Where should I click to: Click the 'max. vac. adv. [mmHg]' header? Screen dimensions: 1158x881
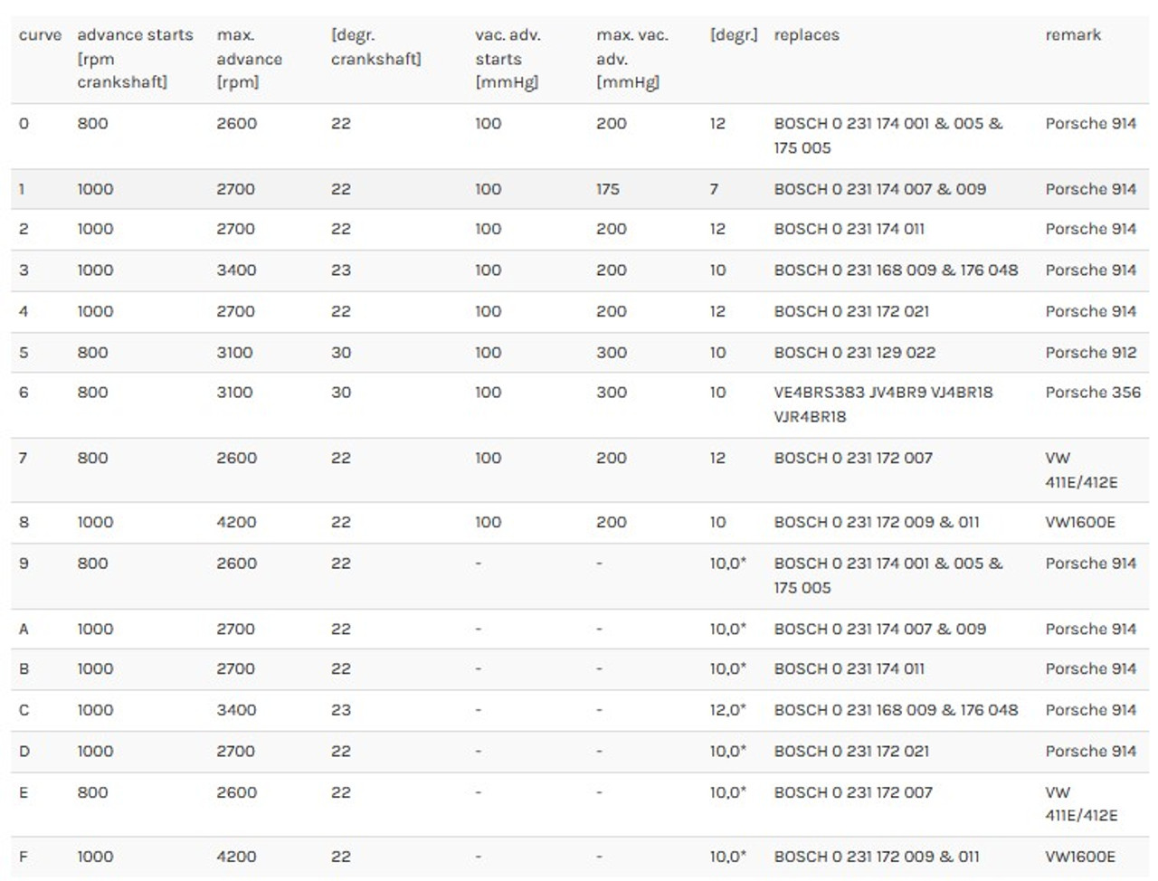point(631,59)
